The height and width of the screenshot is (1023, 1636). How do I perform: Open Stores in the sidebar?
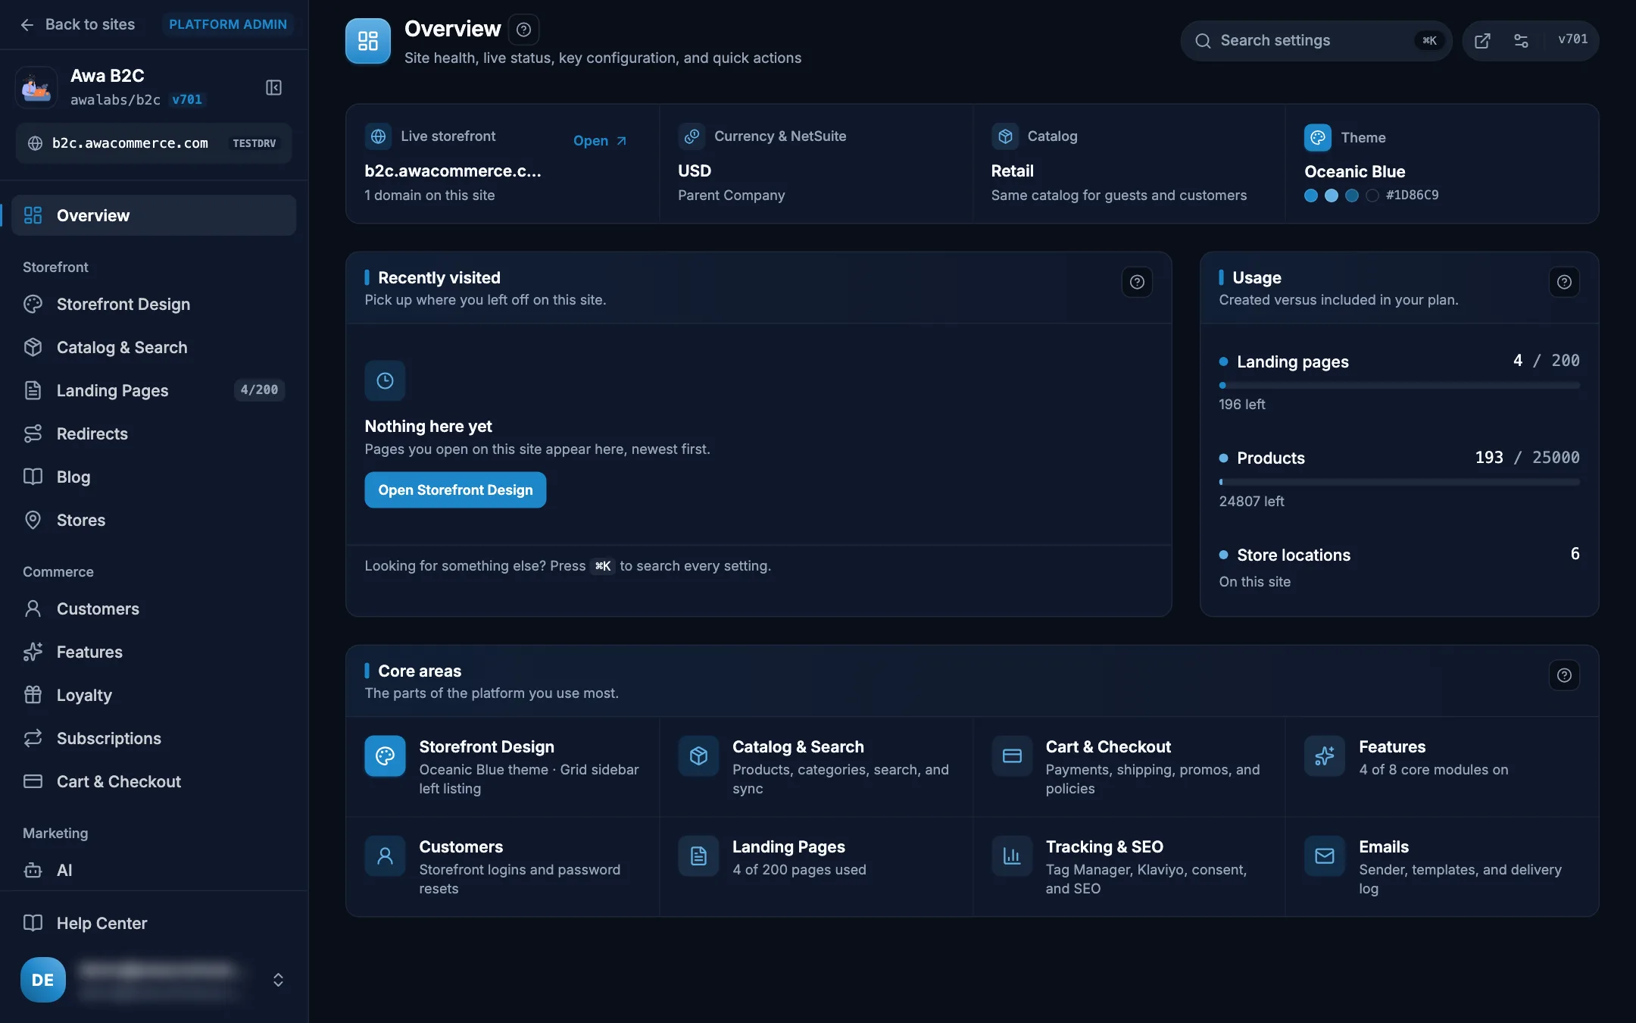154,520
